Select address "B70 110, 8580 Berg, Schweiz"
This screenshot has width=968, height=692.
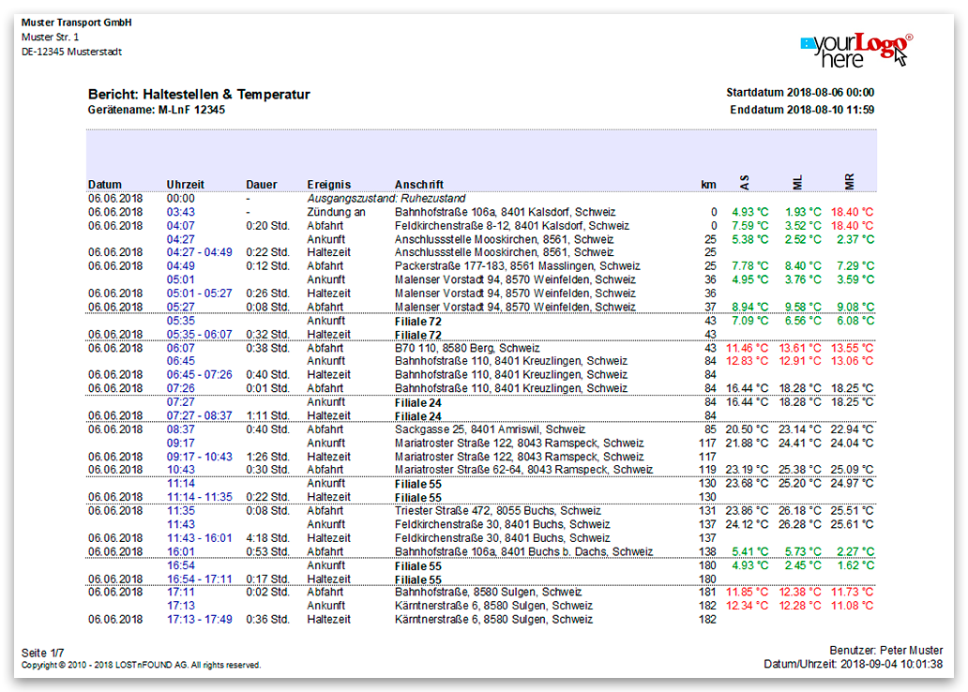pos(467,348)
